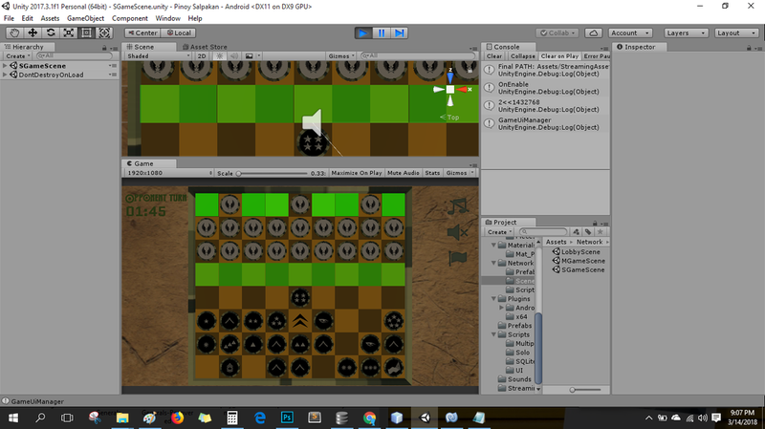Click the music note icon in Game view

458,206
